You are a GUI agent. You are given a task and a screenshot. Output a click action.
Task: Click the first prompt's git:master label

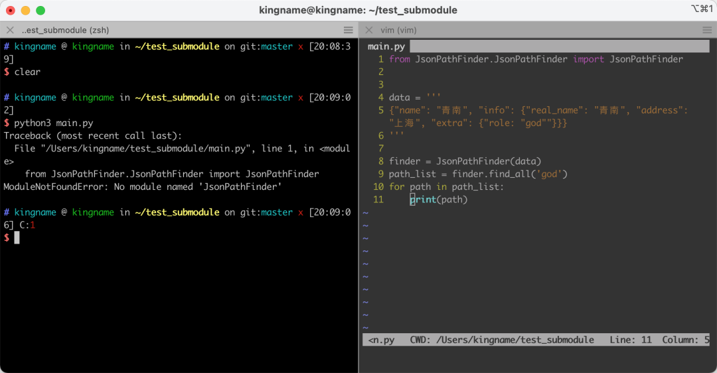[267, 46]
